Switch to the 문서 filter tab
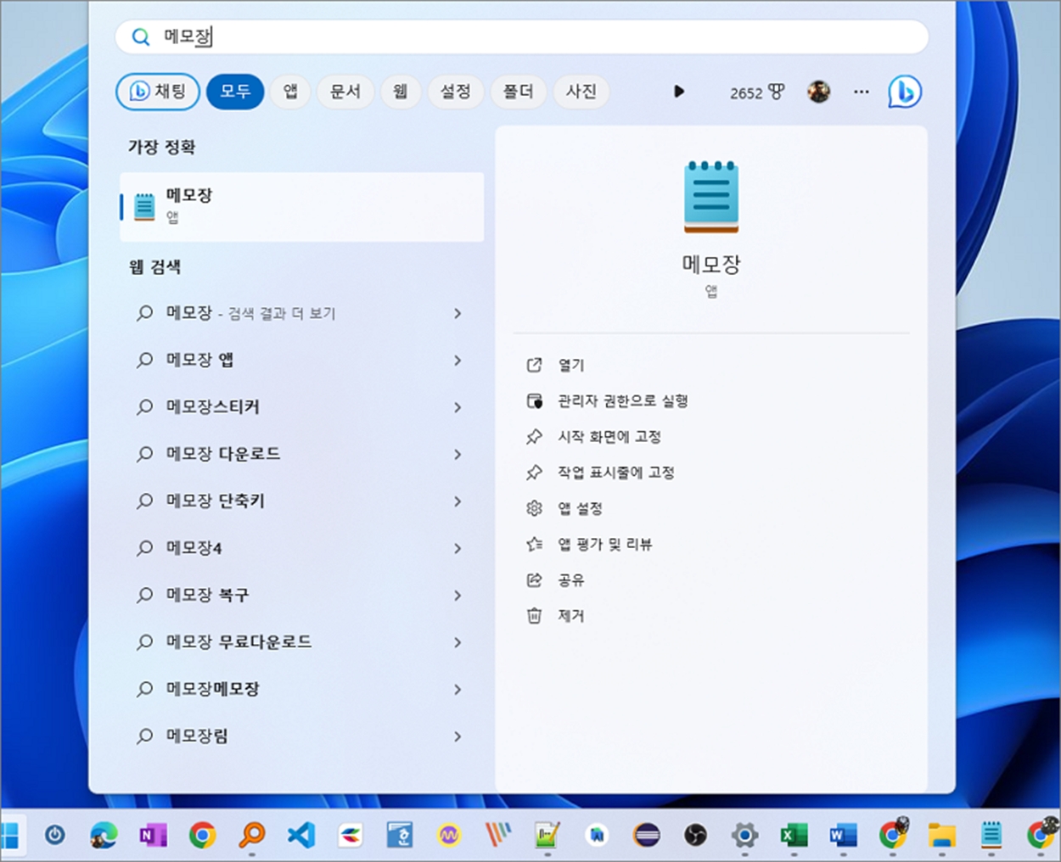The image size is (1061, 862). (345, 92)
